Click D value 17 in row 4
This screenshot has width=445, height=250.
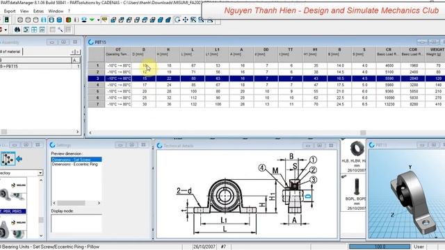(145, 85)
